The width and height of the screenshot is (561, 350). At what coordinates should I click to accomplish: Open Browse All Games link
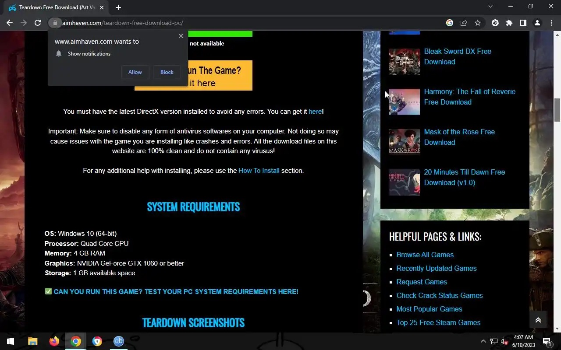[x=425, y=255]
